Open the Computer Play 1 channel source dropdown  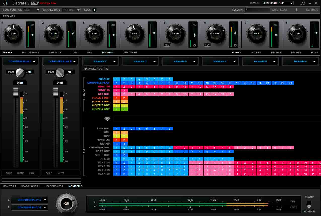20,62
